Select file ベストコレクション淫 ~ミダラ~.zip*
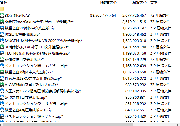180x126 pixels. [x=36, y=103]
